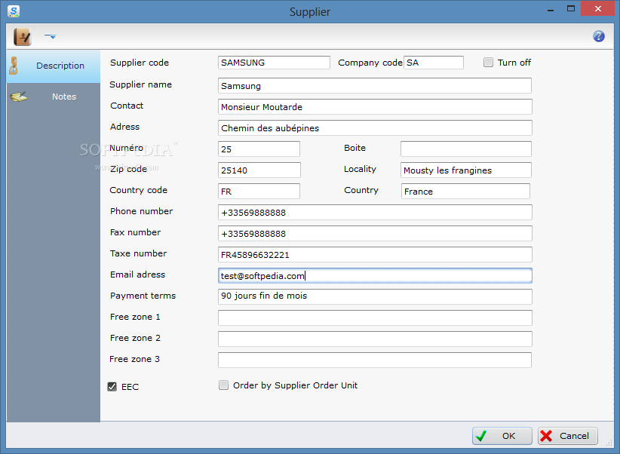
Task: Confirm with the OK button
Action: pos(502,436)
